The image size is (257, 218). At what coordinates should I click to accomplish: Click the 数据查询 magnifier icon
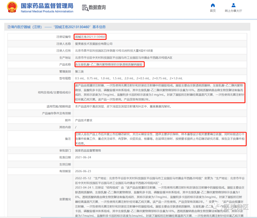[85, 8]
